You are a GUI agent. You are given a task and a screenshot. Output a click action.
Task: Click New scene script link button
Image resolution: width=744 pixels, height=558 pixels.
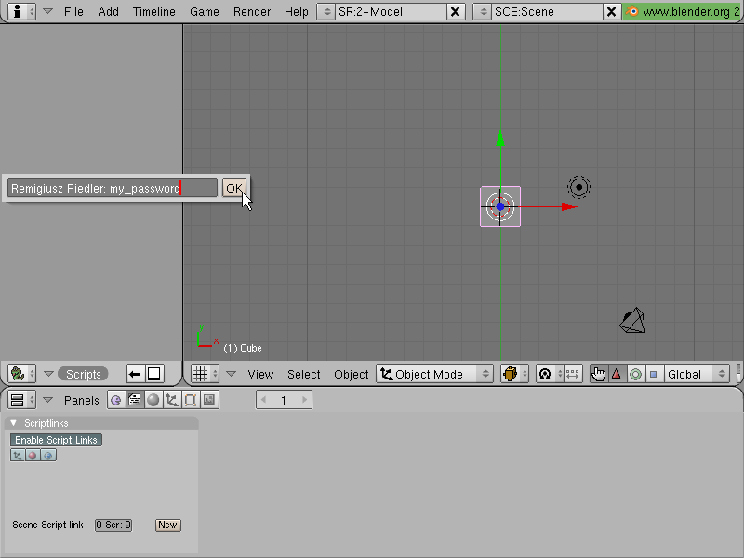[x=167, y=525]
